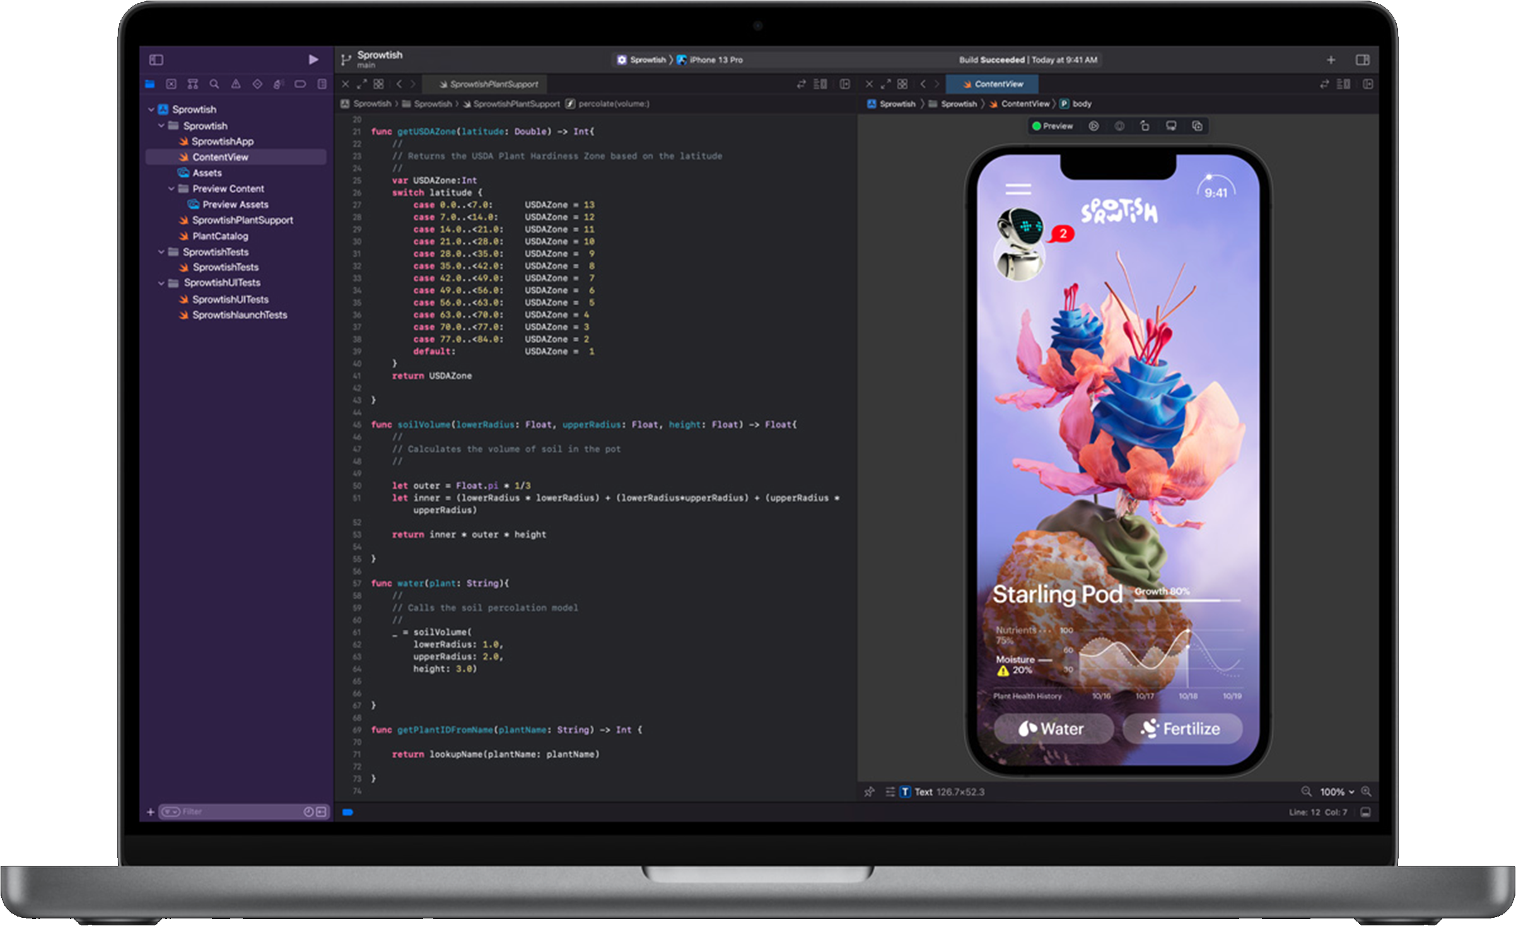
Task: Rotate preview with variants icon
Action: [x=1145, y=126]
